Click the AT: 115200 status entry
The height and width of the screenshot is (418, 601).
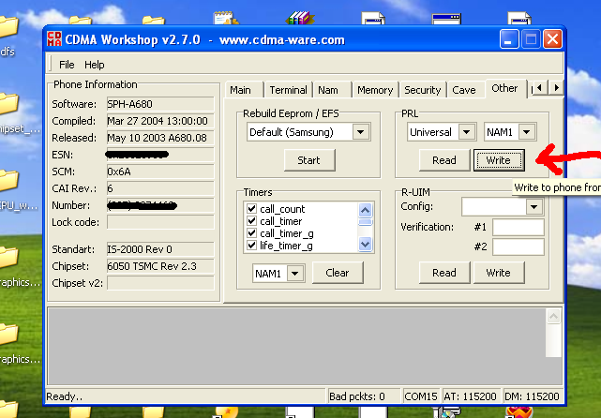(x=471, y=396)
